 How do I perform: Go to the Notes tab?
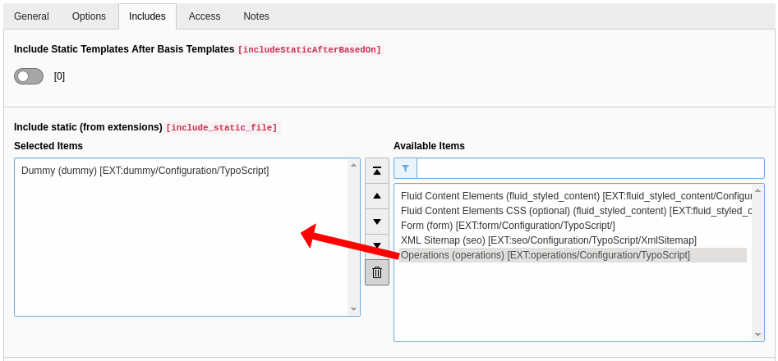tap(255, 16)
